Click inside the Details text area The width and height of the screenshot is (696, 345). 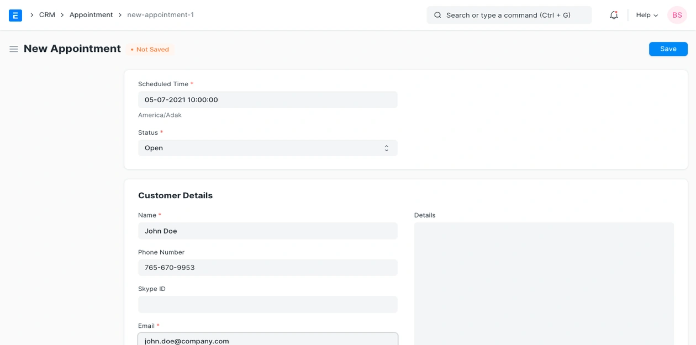pos(544,282)
